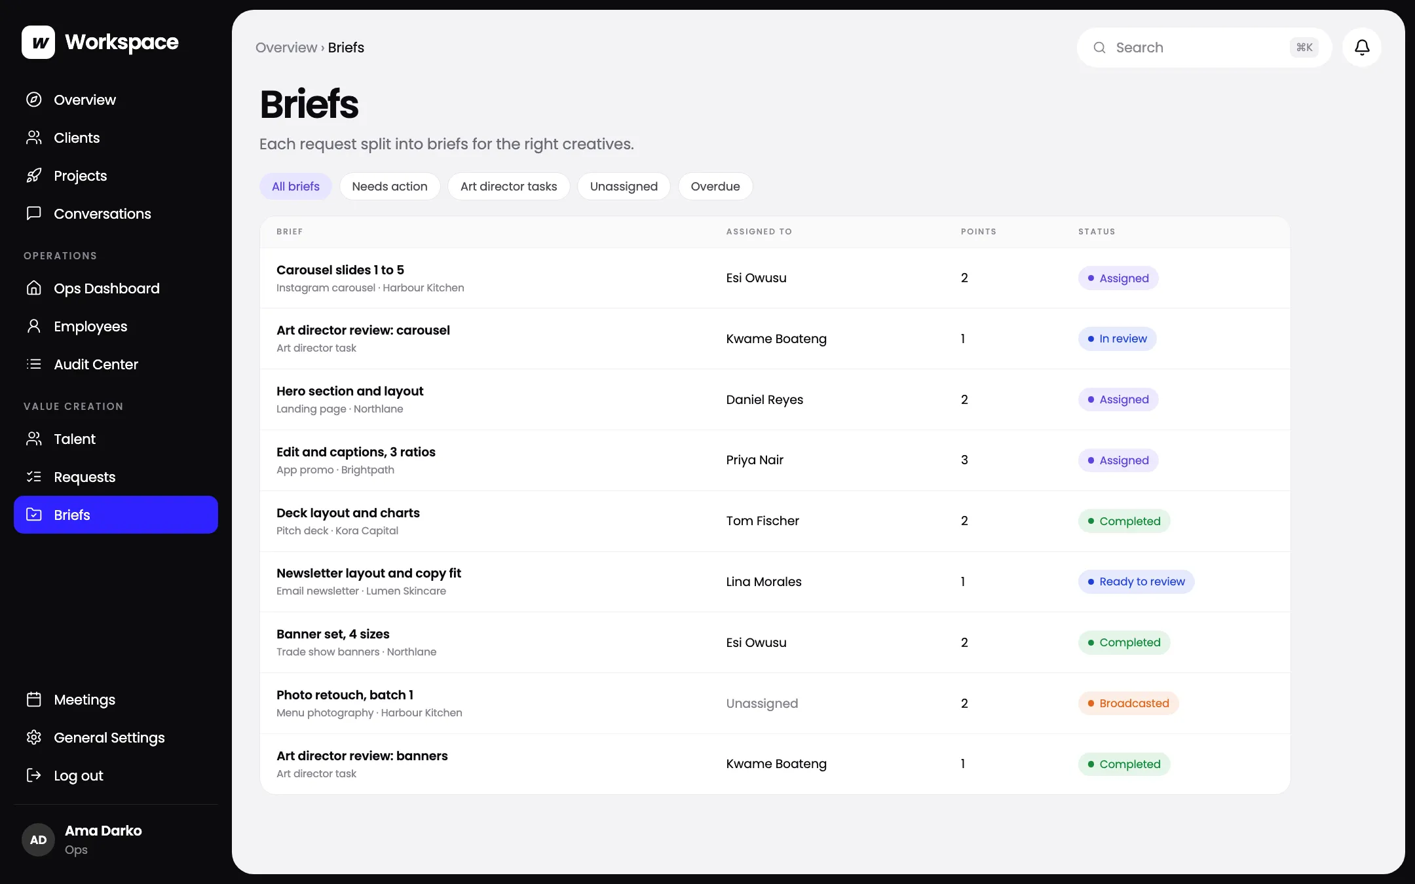The width and height of the screenshot is (1415, 884).
Task: Click the Clients people icon
Action: tap(34, 138)
